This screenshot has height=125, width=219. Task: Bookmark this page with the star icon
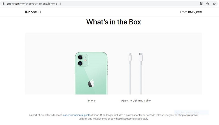point(214,4)
